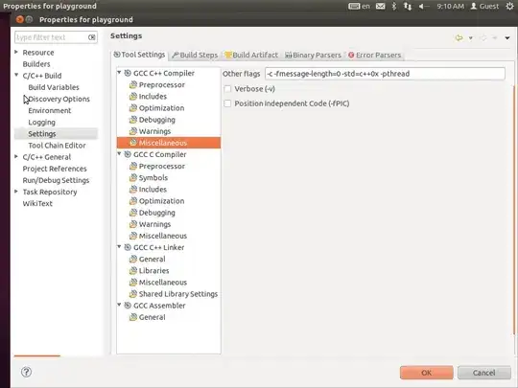Screen dimensions: 518x388
Task: Collapse the GCC C++ Compiler node
Action: [119, 72]
